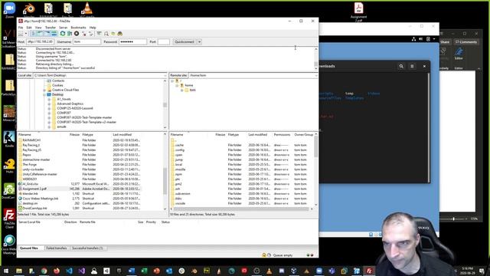The image size is (490, 276).
Task: Toggle the local directory tree display
Action: click(40, 34)
